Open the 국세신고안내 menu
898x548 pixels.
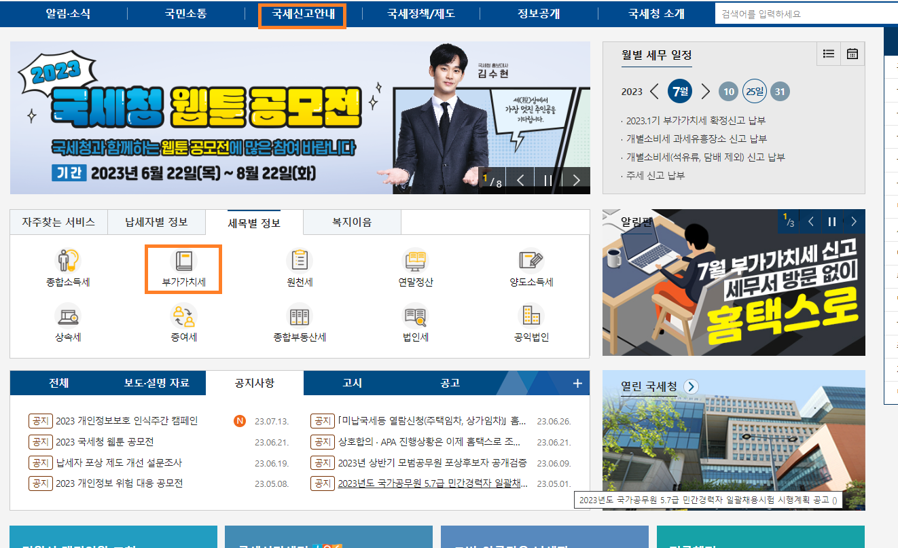click(x=302, y=15)
